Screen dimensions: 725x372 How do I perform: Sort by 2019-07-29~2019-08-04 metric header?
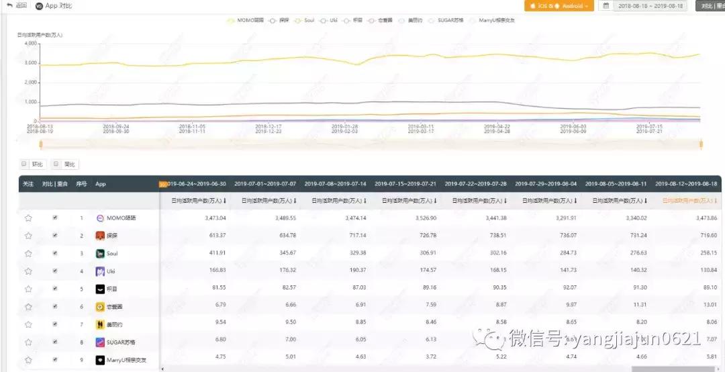click(550, 201)
